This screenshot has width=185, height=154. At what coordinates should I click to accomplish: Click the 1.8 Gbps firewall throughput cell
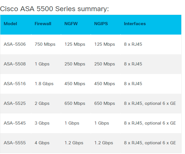pos(44,84)
